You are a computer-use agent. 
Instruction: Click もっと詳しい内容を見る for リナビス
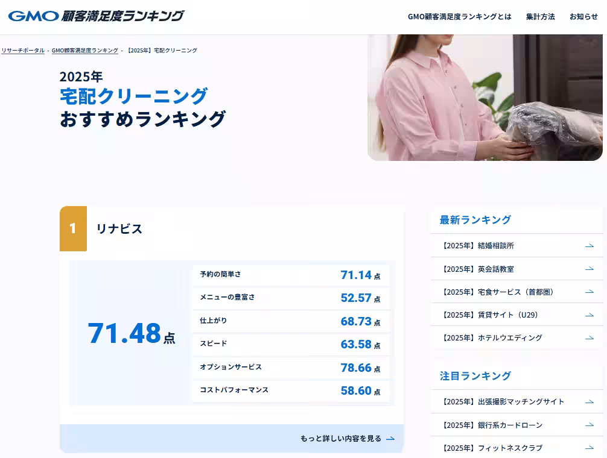click(x=342, y=439)
